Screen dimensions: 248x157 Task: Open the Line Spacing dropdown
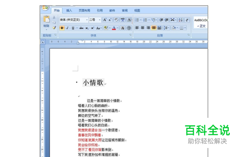(166, 28)
